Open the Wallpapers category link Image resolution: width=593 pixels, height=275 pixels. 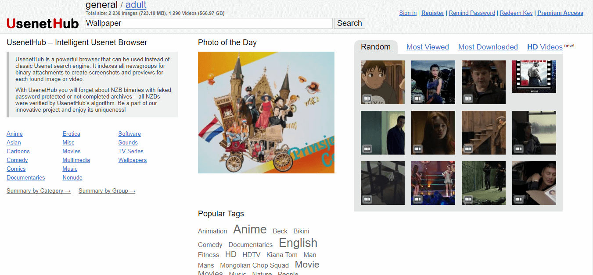tap(132, 160)
